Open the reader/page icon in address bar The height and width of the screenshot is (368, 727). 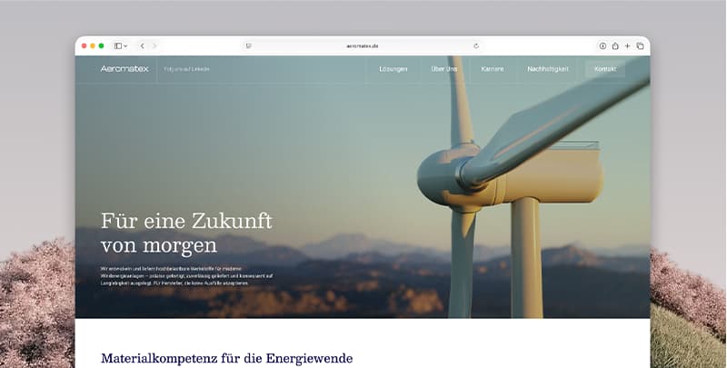point(248,45)
